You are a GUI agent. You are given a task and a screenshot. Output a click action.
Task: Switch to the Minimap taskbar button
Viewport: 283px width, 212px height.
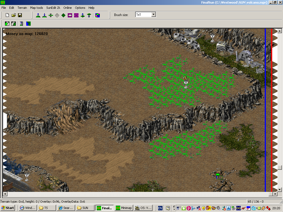pyautogui.click(x=124, y=208)
